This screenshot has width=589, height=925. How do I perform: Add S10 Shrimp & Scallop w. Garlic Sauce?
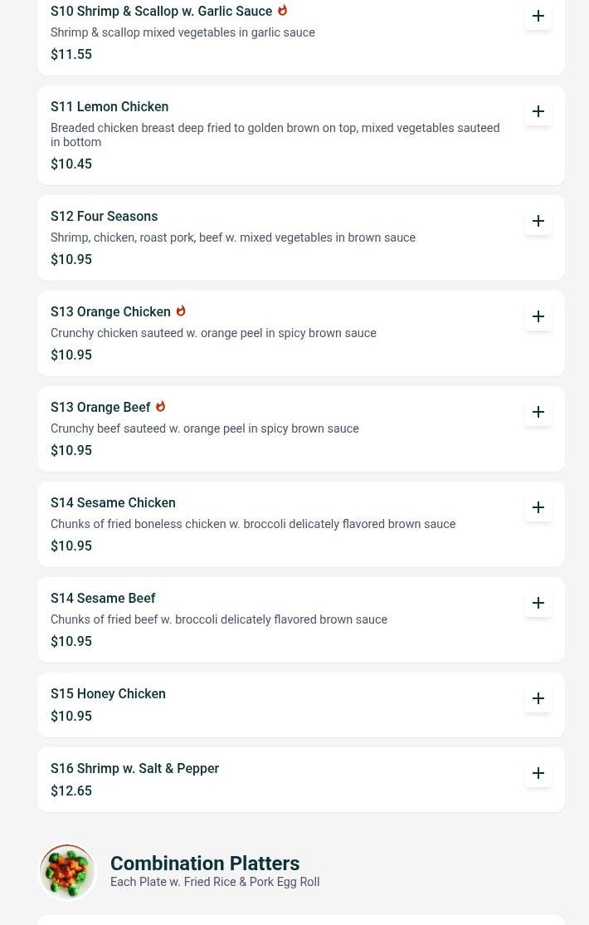(538, 16)
